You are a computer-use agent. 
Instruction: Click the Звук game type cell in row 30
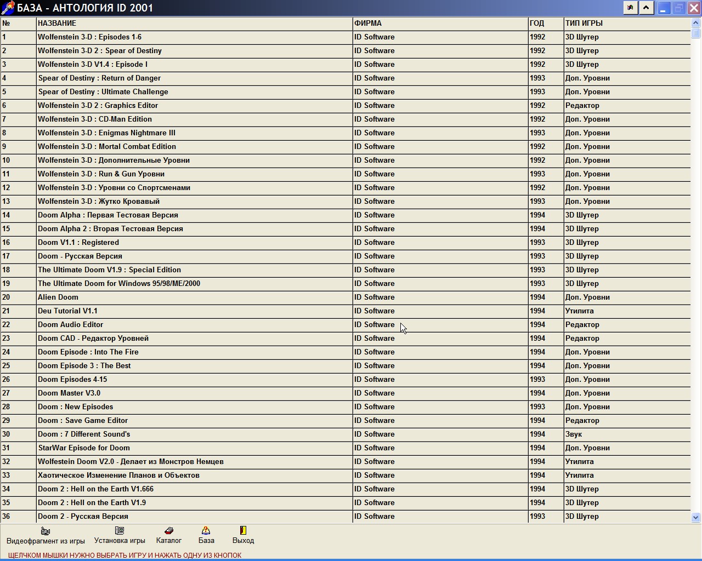(x=627, y=434)
